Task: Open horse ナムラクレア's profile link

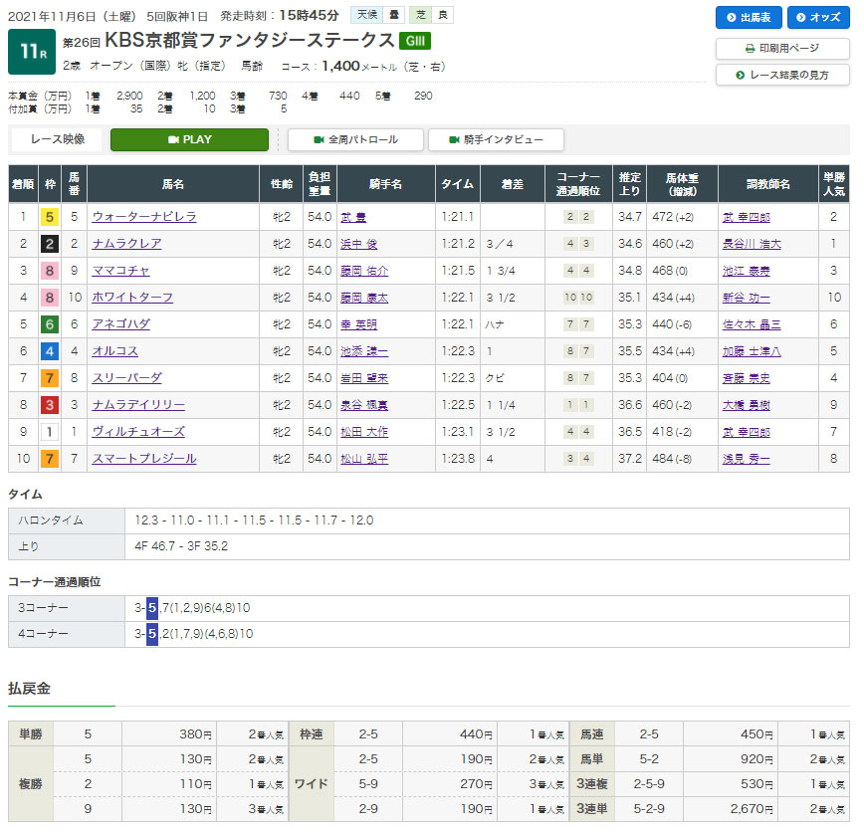Action: [x=126, y=244]
